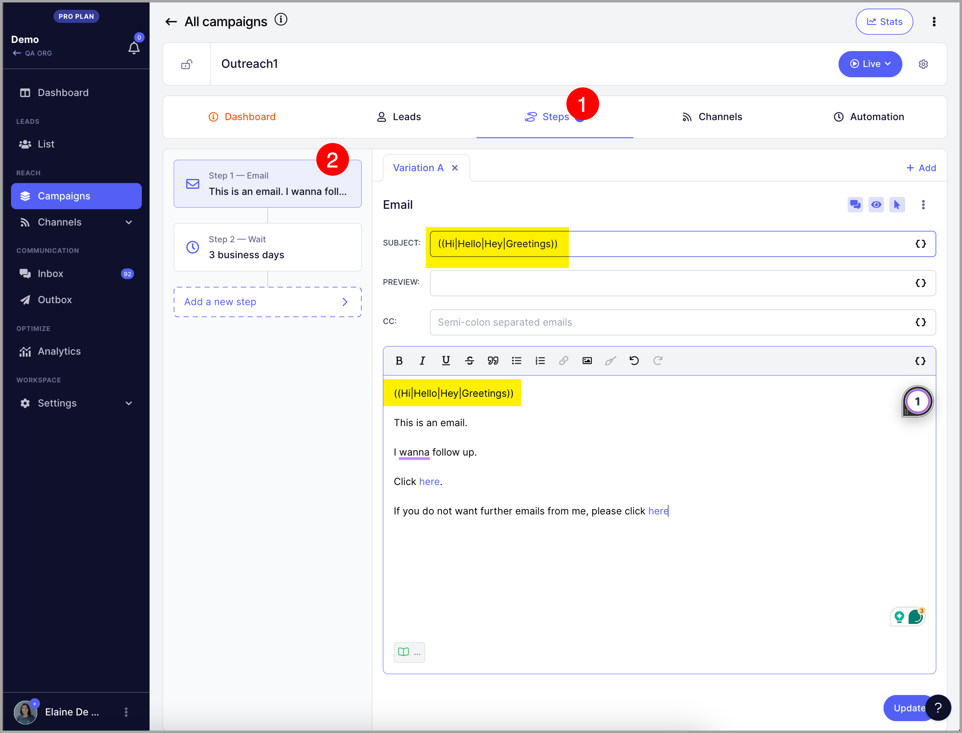Screen dimensions: 962x733
Task: Click the 'here' link after Click
Action: click(x=429, y=482)
